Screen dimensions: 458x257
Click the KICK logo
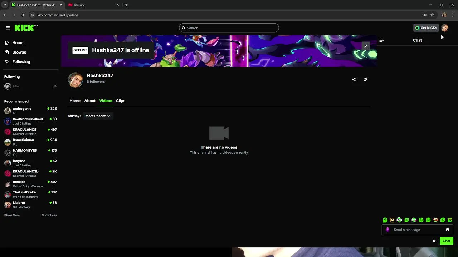[x=26, y=28]
